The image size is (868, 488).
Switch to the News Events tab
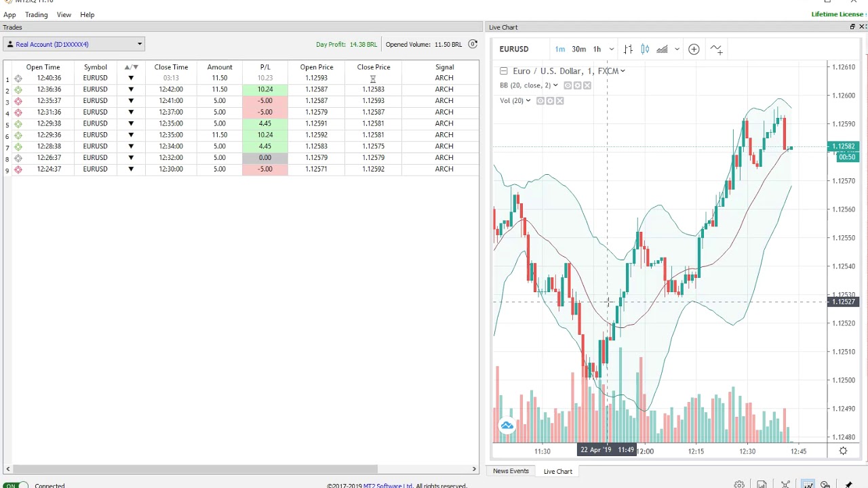pyautogui.click(x=511, y=471)
